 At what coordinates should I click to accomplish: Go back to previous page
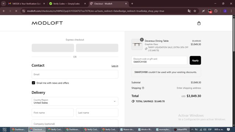pyautogui.click(x=4, y=11)
